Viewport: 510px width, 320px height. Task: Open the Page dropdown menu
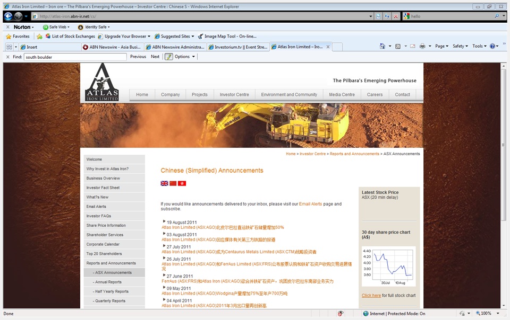click(440, 46)
